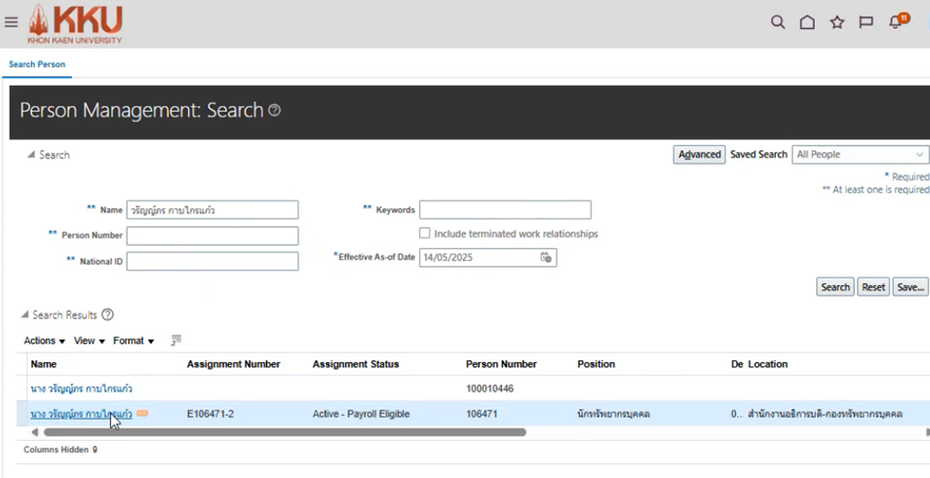Image resolution: width=930 pixels, height=478 pixels.
Task: Click the Advanced button
Action: [x=699, y=155]
